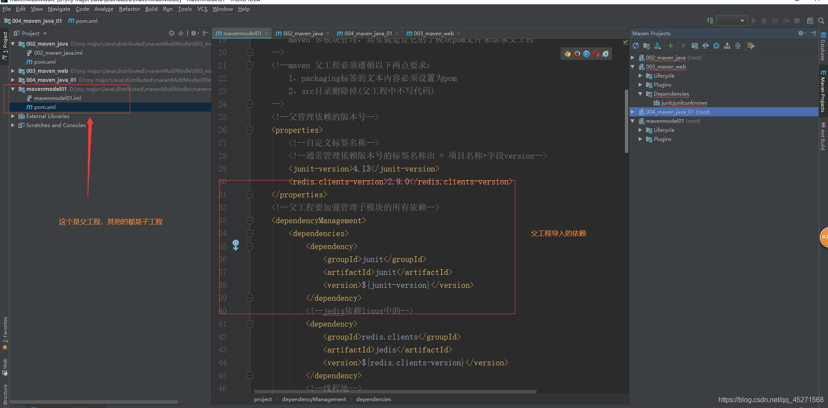828x408 pixels.
Task: Click green plus Add Maven Projects icon
Action: (671, 46)
